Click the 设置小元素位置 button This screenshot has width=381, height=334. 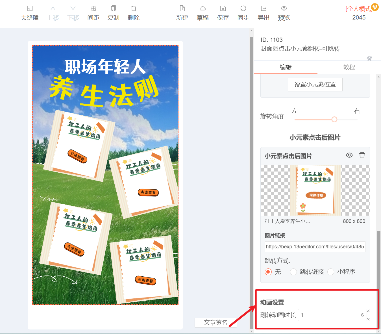pos(315,84)
